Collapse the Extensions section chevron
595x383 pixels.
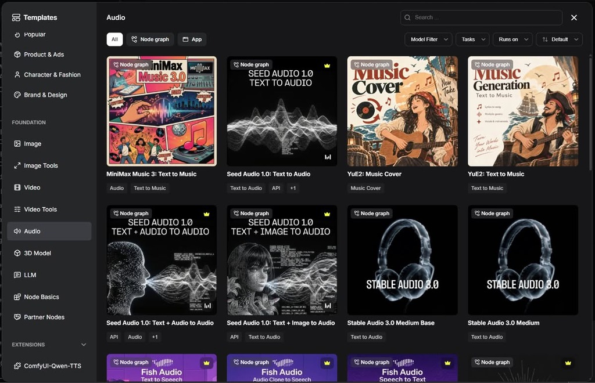click(84, 345)
